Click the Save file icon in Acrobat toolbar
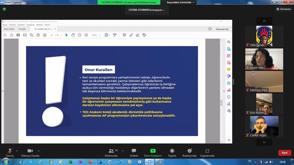The height and width of the screenshot is (165, 294). click(5, 35)
